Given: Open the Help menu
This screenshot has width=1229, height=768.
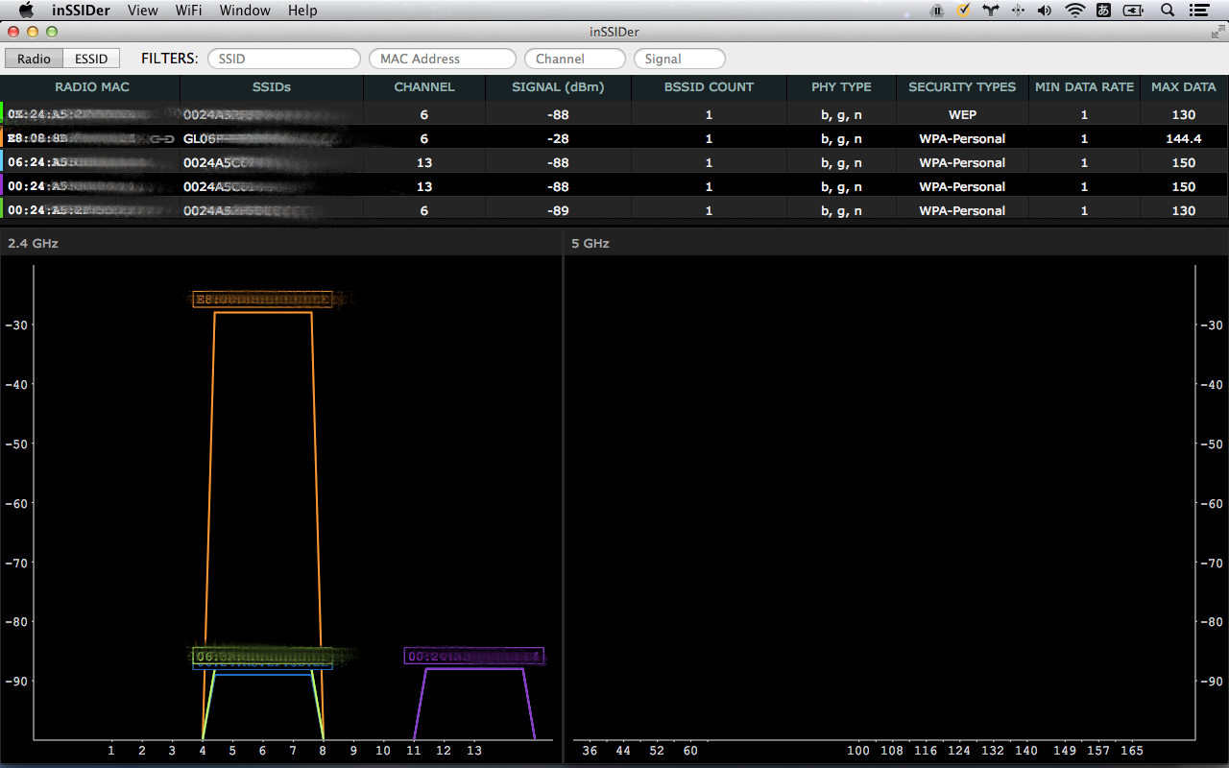Looking at the screenshot, I should 302,11.
